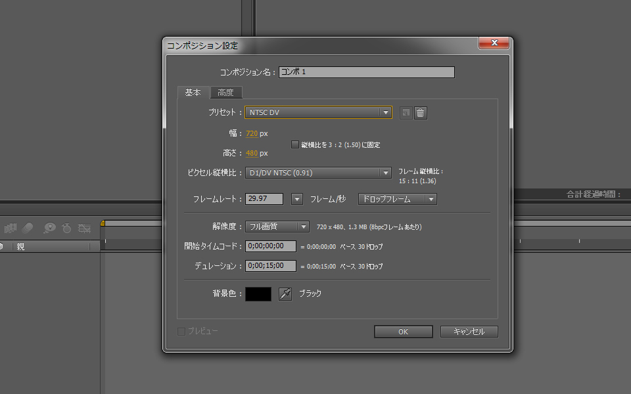Click the delete preset trash icon

pyautogui.click(x=421, y=113)
